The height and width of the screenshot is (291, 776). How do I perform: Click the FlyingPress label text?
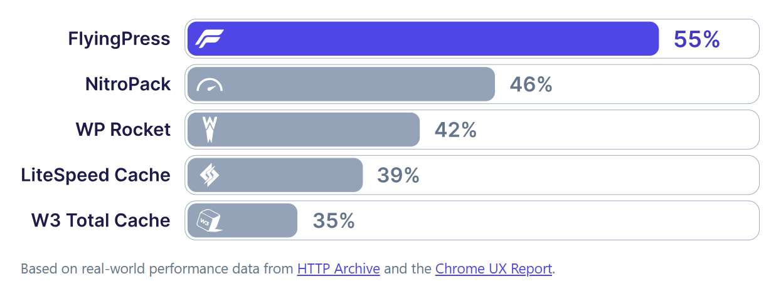[x=119, y=39]
